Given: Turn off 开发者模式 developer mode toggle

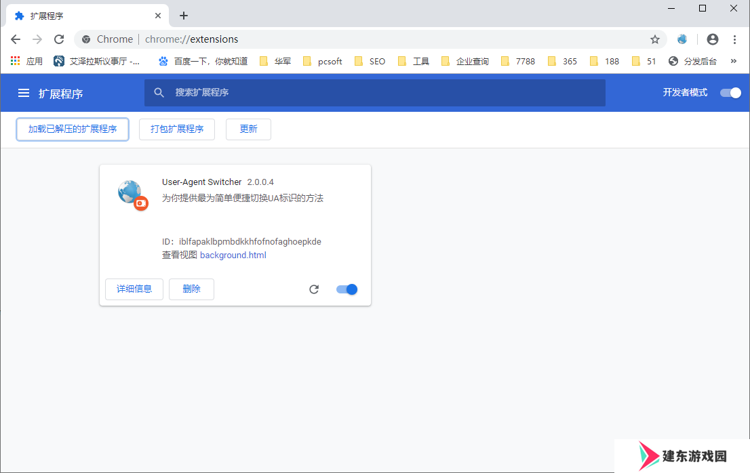Looking at the screenshot, I should (730, 93).
